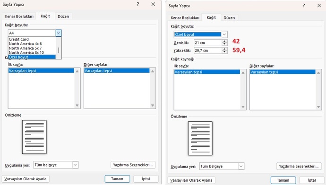Increase Genişlik with up spinner arrow
Viewport: 326px width, 185px height.
click(x=224, y=41)
